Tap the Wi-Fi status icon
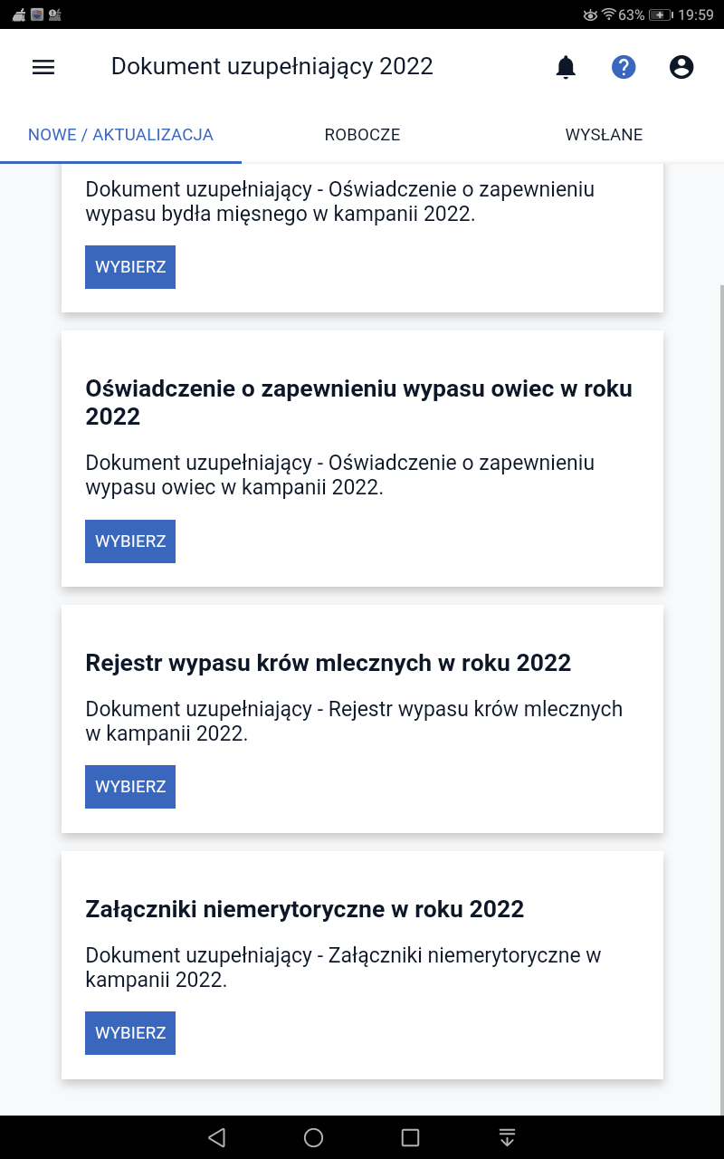 tap(608, 14)
